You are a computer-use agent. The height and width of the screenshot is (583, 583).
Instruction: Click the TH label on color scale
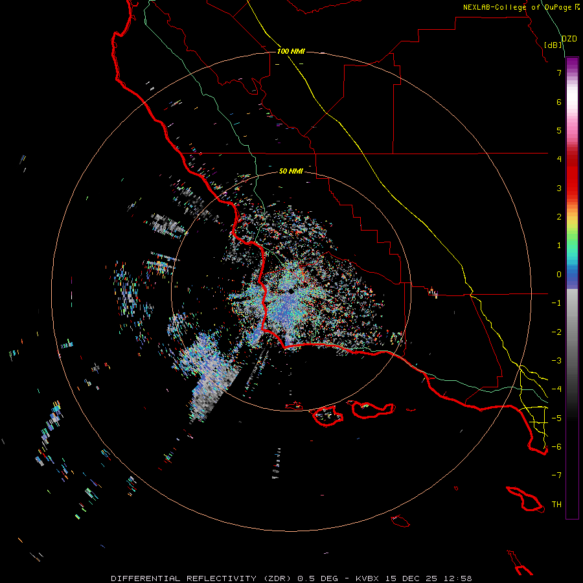click(556, 504)
